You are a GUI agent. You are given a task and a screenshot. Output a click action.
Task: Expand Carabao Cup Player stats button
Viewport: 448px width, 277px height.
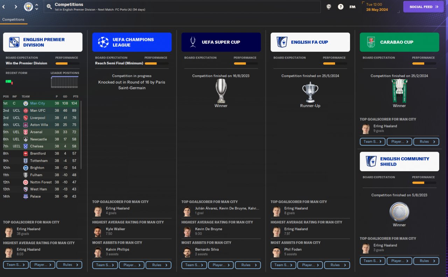[399, 141]
